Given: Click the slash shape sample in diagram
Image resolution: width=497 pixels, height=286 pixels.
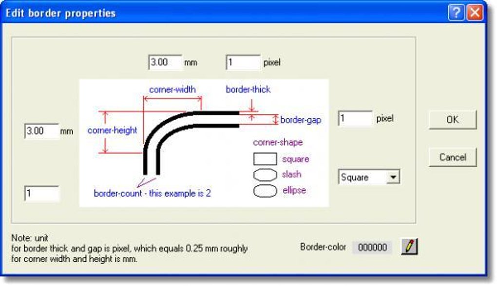Looking at the screenshot, I should tap(265, 175).
